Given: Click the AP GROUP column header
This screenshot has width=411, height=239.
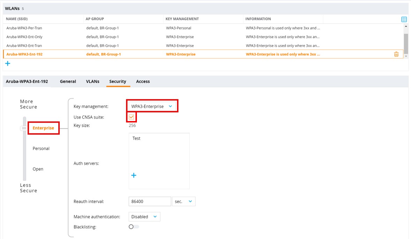Looking at the screenshot, I should pyautogui.click(x=95, y=19).
